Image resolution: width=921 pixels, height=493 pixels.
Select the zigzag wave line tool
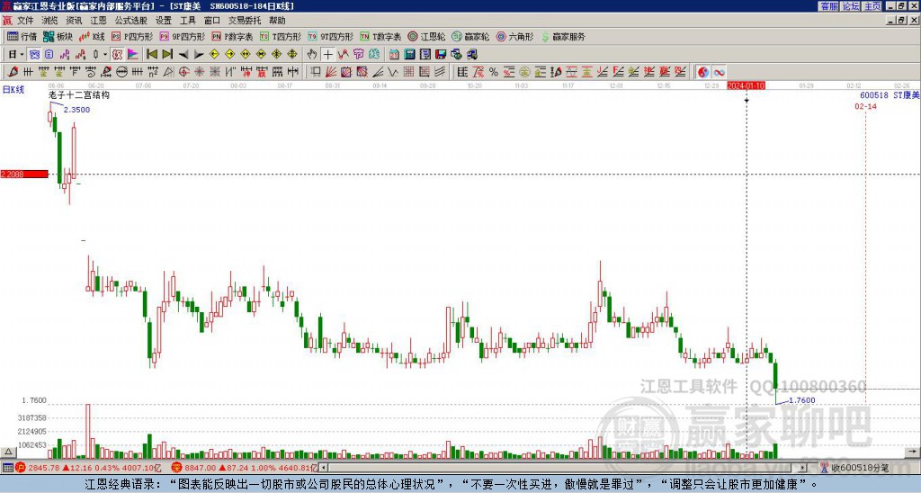point(392,72)
